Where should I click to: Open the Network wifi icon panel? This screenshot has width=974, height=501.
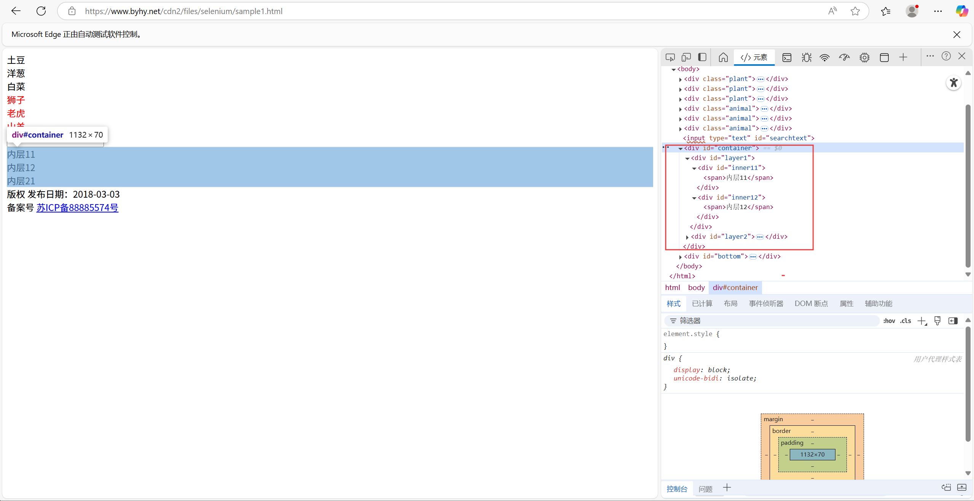(x=825, y=57)
